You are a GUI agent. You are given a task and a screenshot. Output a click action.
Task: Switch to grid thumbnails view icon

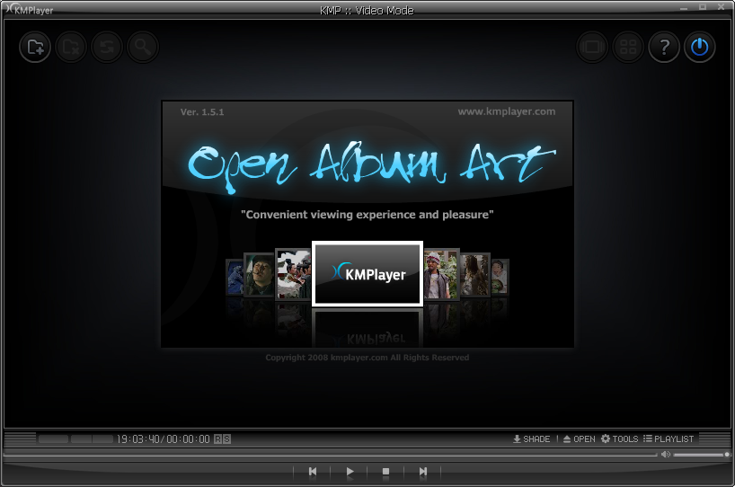628,47
